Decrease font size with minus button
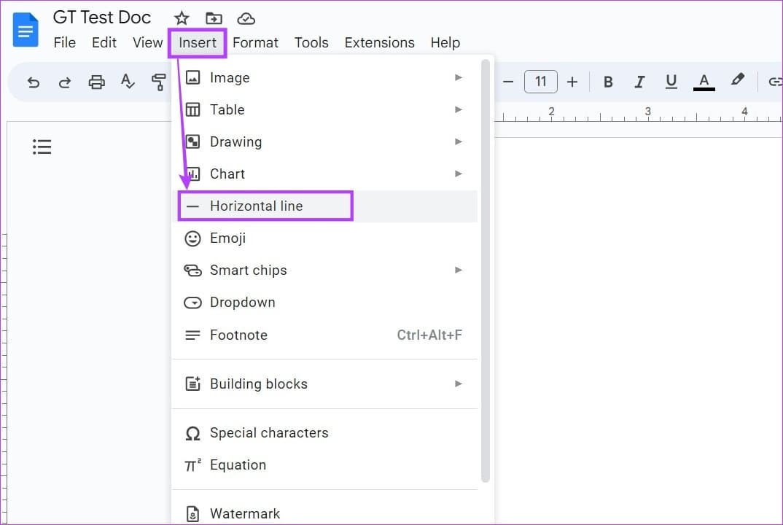 pos(509,82)
